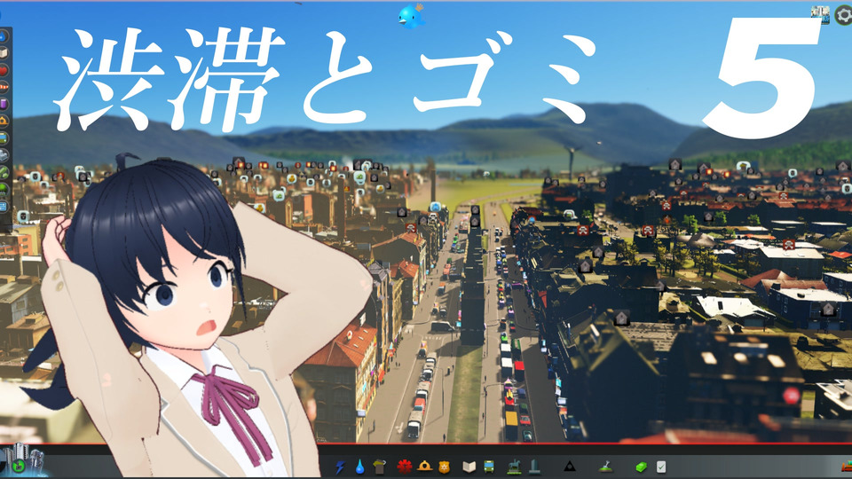Screen dimensions: 852x479
Task: Toggle the purple cylinder info view
Action: point(4,104)
